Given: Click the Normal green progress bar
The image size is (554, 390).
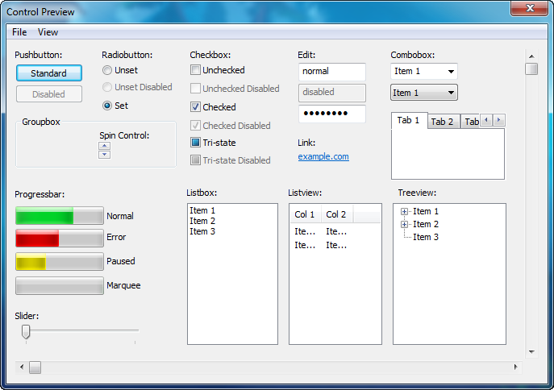Looking at the screenshot, I should point(60,216).
